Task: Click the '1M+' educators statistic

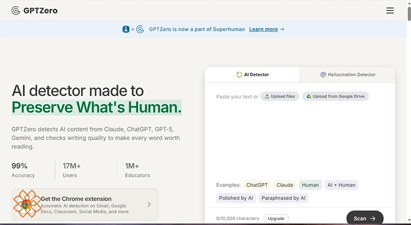Action: (x=132, y=166)
